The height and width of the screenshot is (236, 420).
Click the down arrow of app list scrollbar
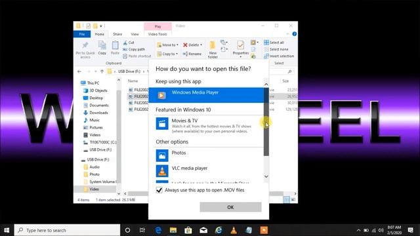266,176
